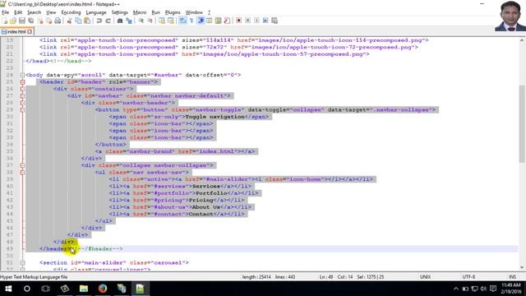Image resolution: width=526 pixels, height=296 pixels.
Task: Redo the action via toolbar arrow
Action: tap(108, 21)
